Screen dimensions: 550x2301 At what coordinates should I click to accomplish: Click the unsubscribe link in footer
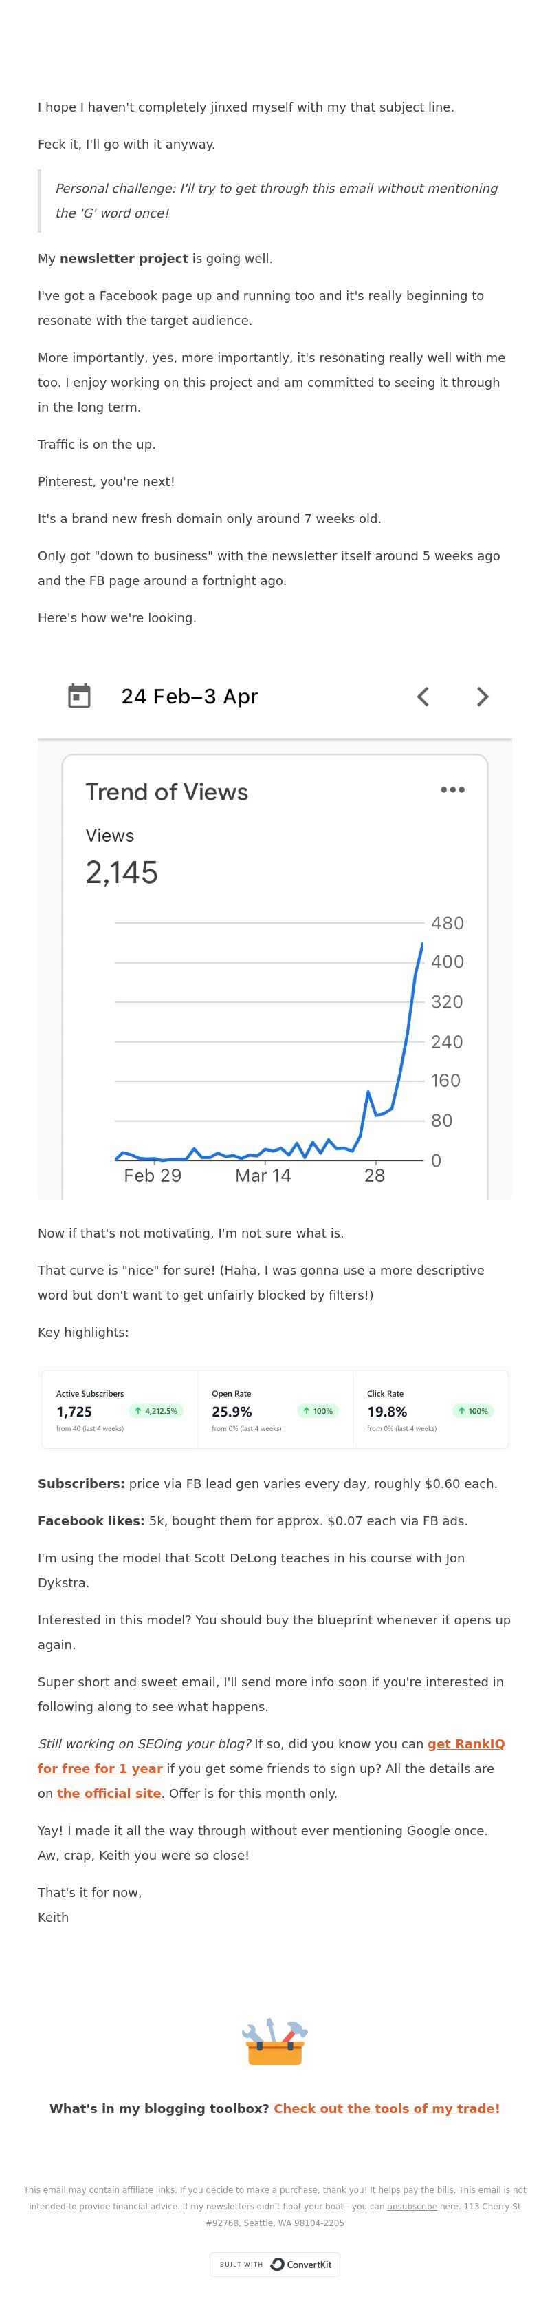pos(412,2206)
